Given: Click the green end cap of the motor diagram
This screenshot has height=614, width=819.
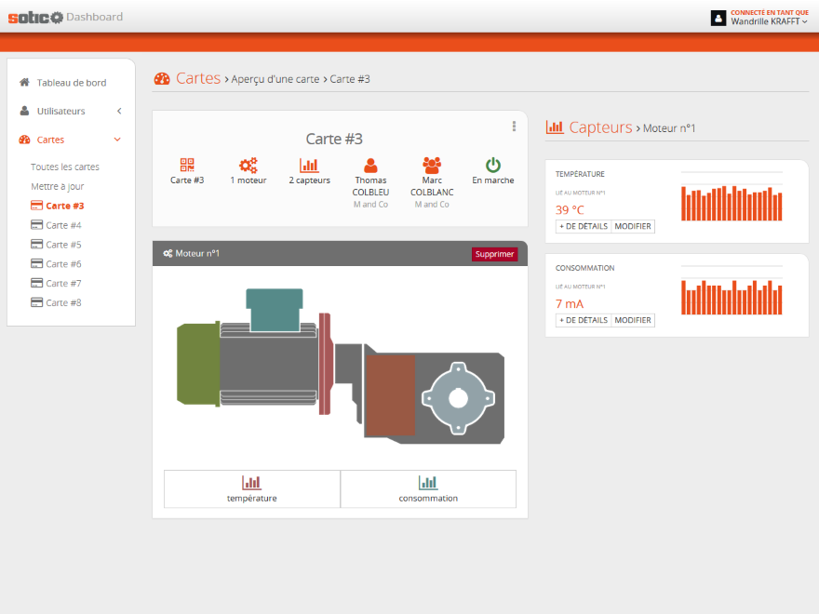Looking at the screenshot, I should pyautogui.click(x=198, y=364).
